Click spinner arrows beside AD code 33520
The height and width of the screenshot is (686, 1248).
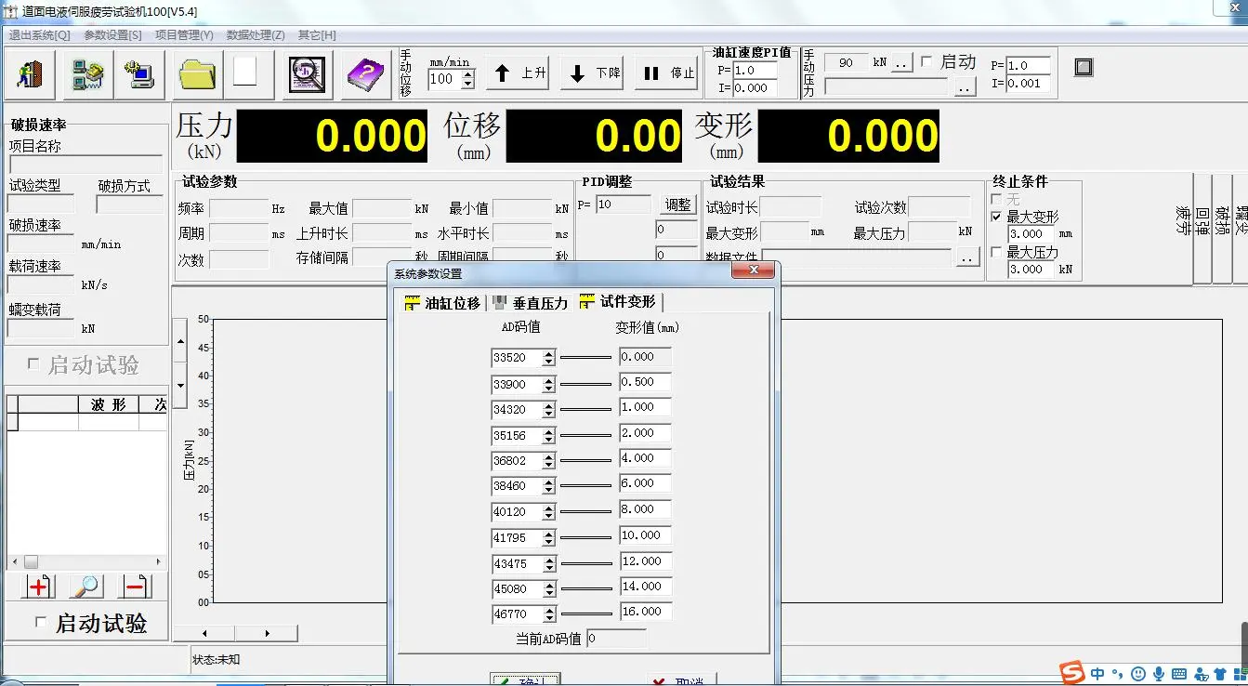point(549,357)
